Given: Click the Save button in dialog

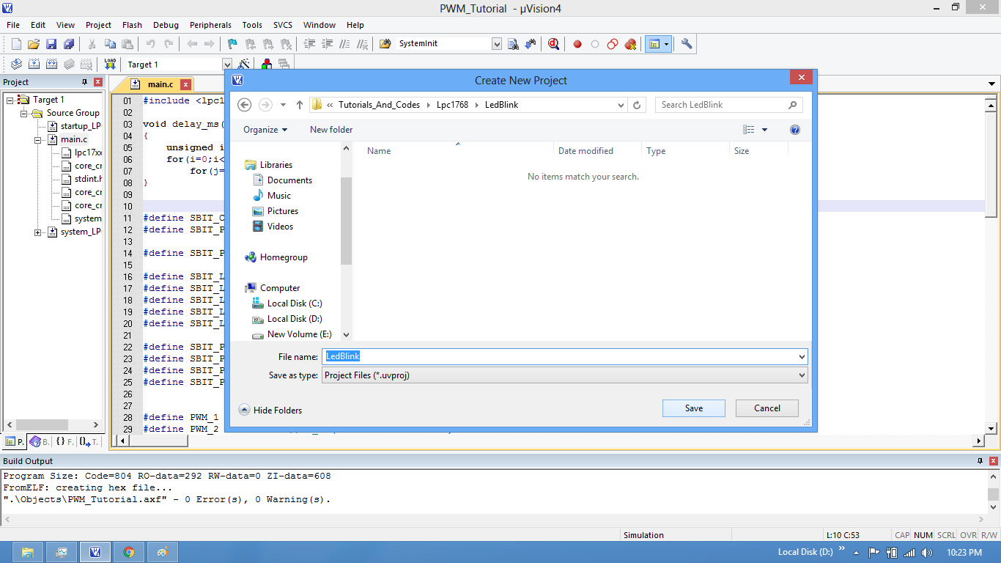Looking at the screenshot, I should click(x=693, y=408).
